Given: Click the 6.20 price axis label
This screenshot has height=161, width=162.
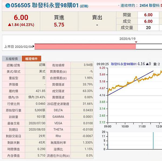Looking at the screenshot, I should 102,68.
